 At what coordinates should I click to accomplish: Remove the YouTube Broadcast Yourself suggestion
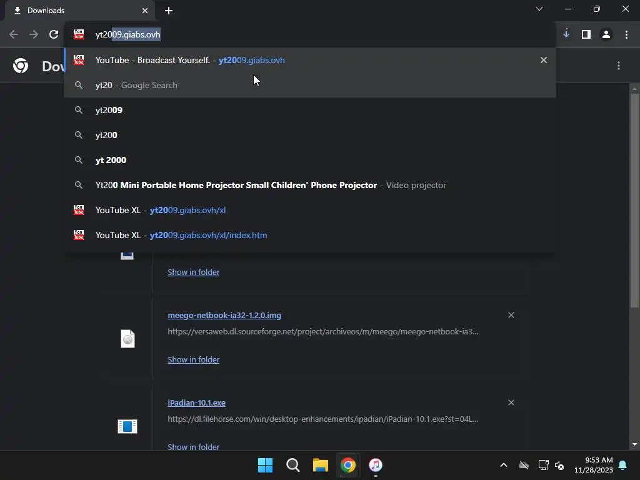(x=544, y=60)
